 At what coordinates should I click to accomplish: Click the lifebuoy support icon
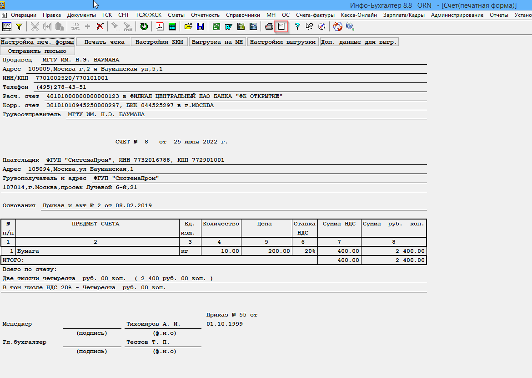(x=337, y=26)
